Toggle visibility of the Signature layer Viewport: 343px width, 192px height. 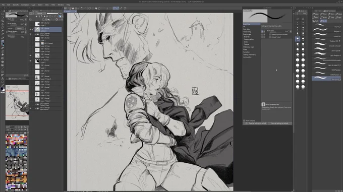pos(30,30)
